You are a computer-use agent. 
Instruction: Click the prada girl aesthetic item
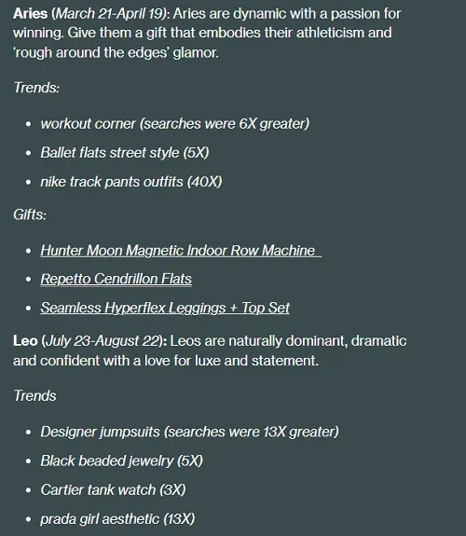pos(117,519)
